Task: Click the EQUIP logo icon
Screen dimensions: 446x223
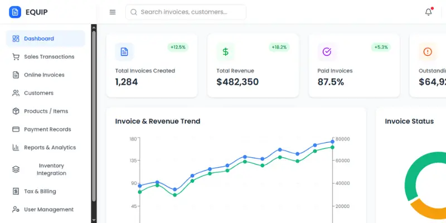Action: [15, 12]
